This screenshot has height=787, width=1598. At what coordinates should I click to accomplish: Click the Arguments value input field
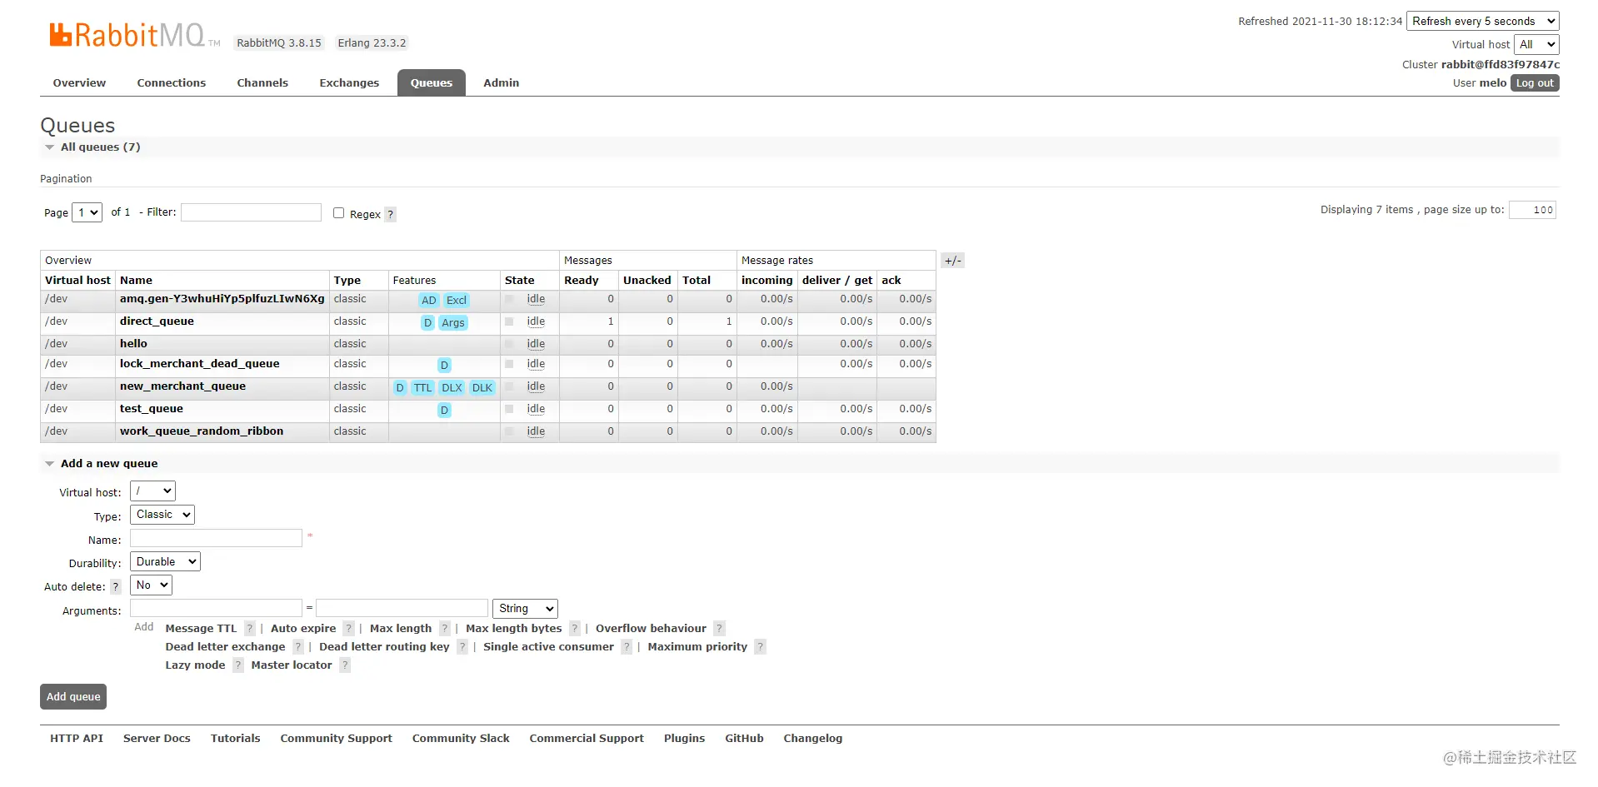pos(402,608)
